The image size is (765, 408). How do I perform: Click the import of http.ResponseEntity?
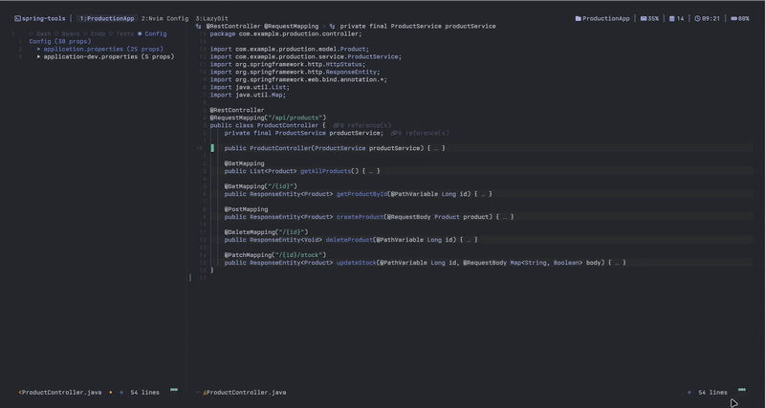[x=295, y=73]
